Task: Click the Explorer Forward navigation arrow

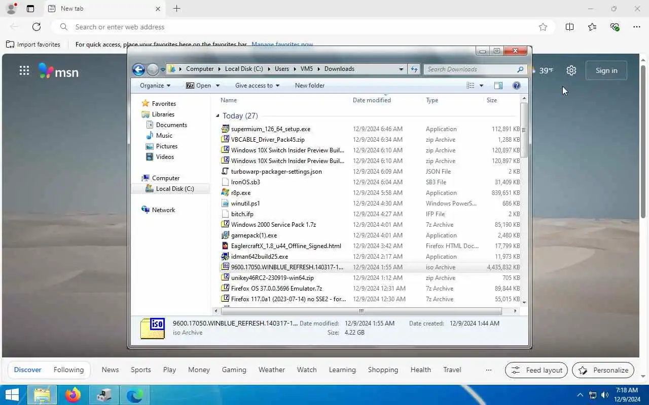Action: click(x=153, y=69)
